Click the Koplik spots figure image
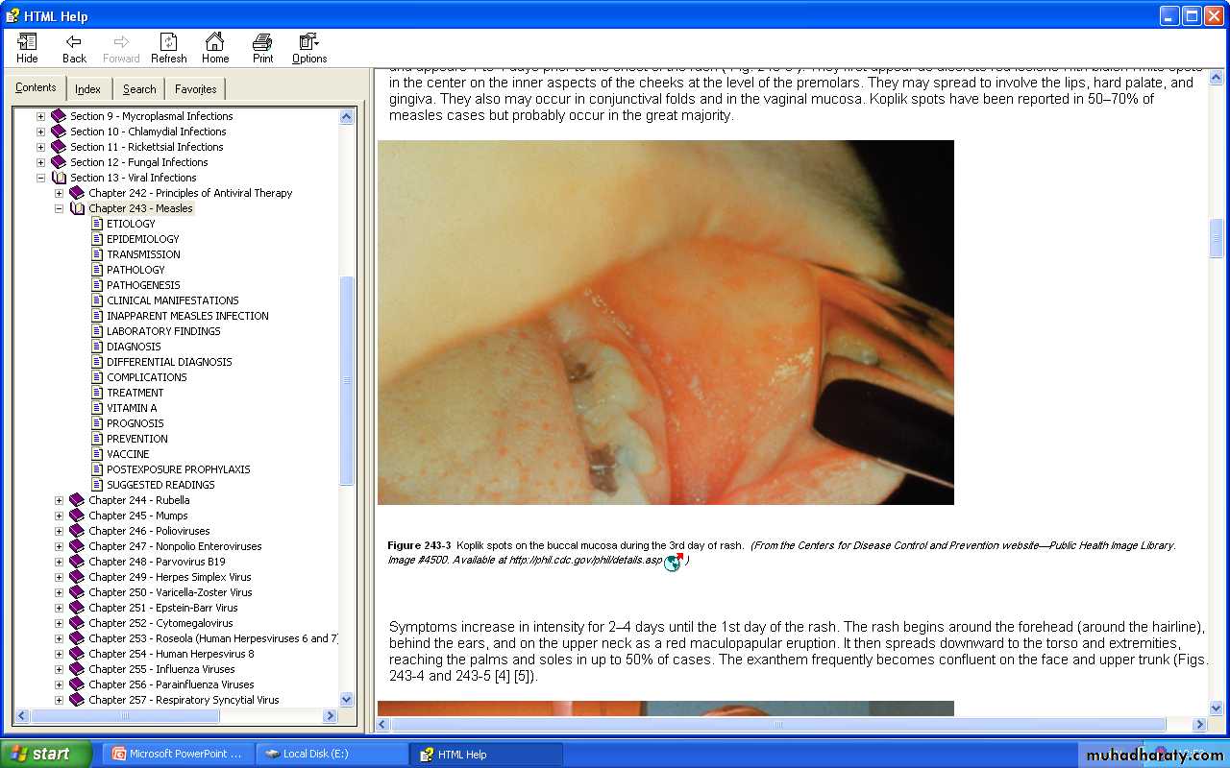This screenshot has width=1230, height=768. (x=665, y=323)
